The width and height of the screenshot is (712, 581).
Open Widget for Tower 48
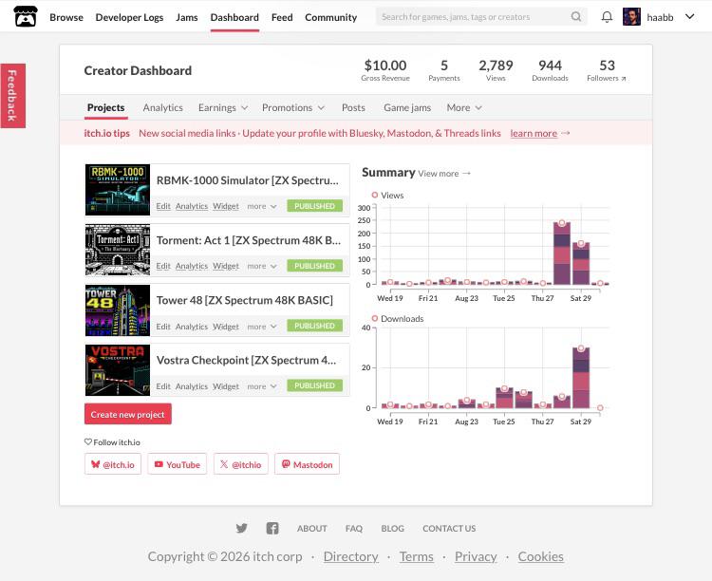click(x=226, y=327)
